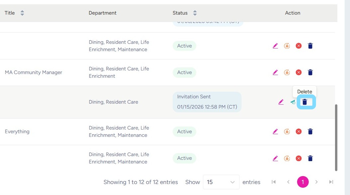This screenshot has width=350, height=195.
Task: Deactivate the MA Community Manager user
Action: (298, 72)
